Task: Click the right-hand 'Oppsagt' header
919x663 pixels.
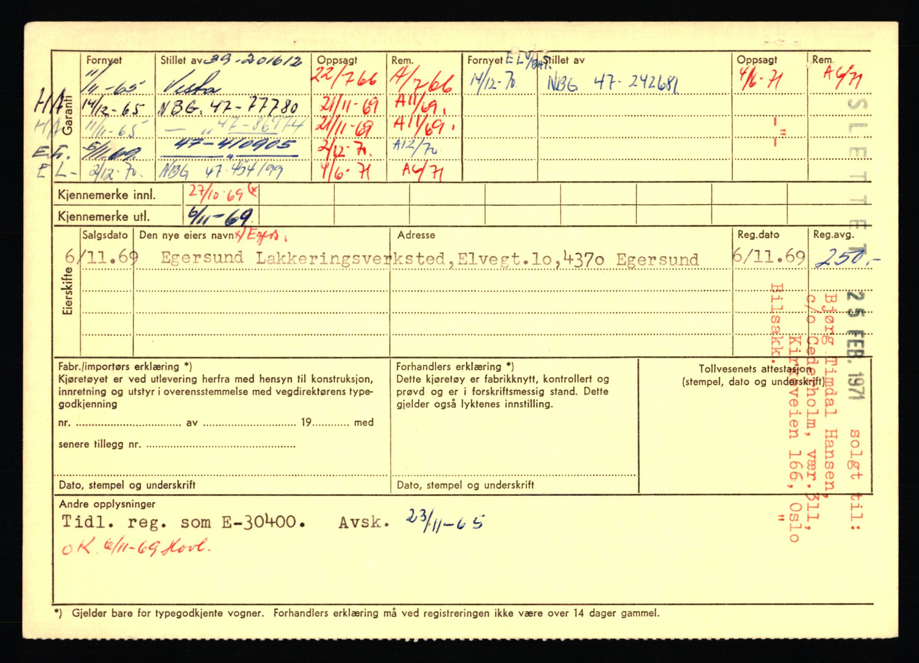Action: pos(757,60)
